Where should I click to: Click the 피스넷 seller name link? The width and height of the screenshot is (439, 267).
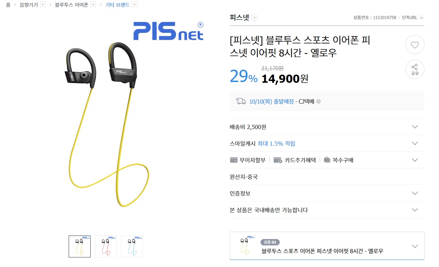pos(239,17)
